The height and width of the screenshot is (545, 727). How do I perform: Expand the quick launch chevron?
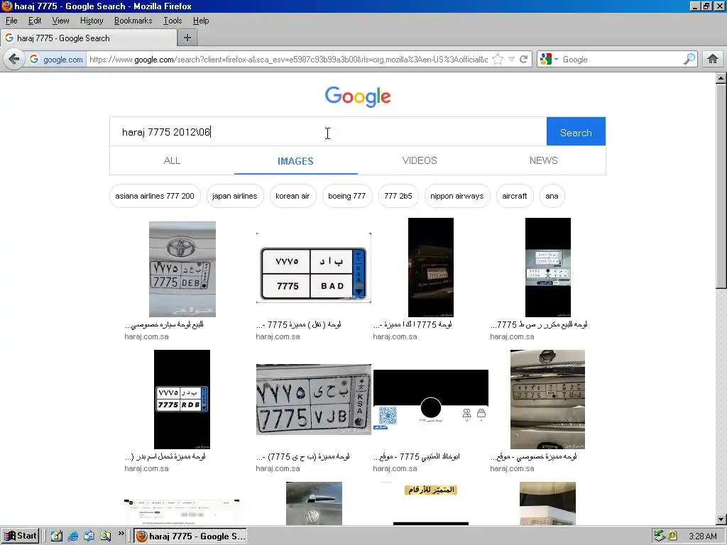121,534
